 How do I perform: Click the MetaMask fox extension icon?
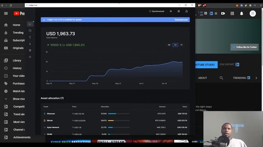coord(237,5)
